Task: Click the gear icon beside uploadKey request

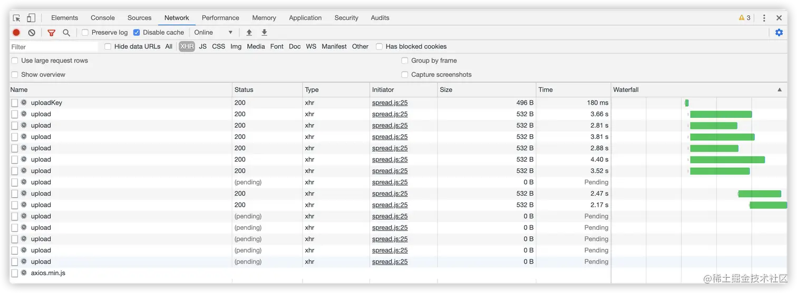Action: [x=24, y=103]
